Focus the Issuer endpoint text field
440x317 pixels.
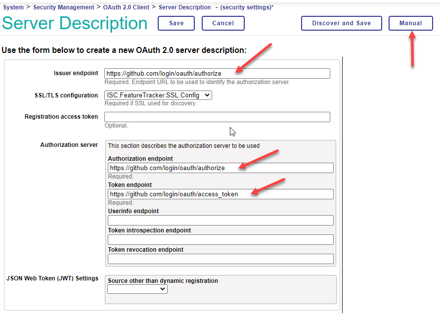point(217,74)
